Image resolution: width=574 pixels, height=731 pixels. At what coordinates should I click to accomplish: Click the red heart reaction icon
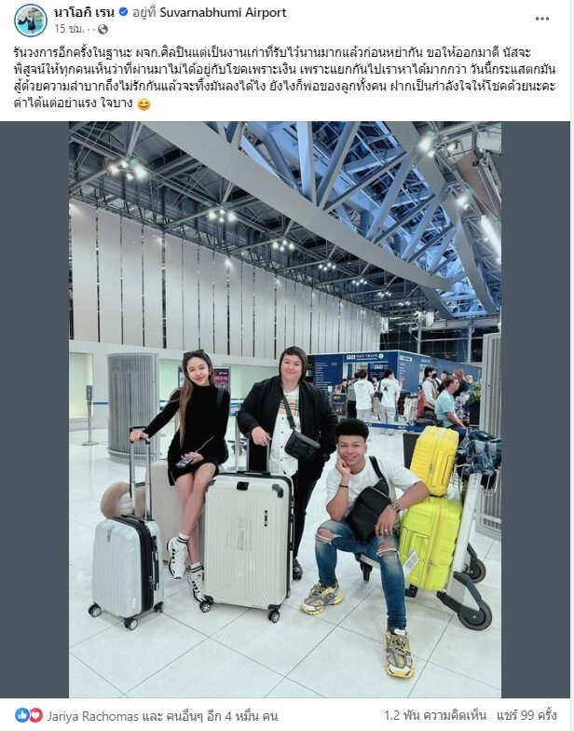tap(35, 714)
